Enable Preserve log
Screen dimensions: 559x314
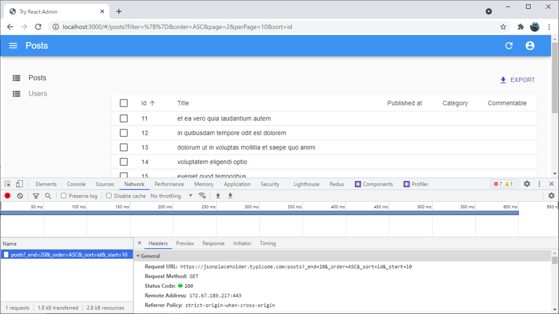tap(63, 196)
